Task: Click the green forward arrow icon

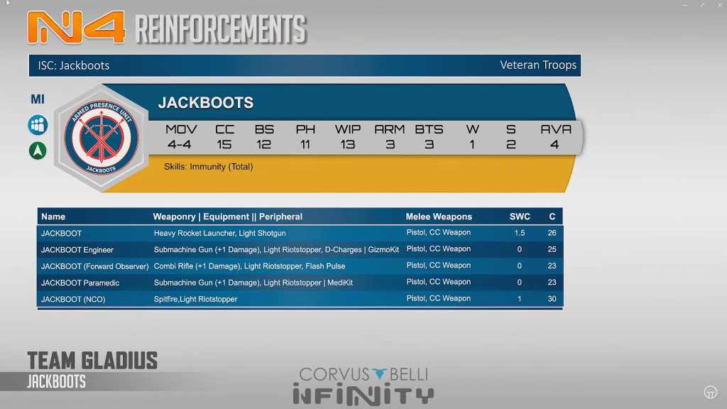Action: tap(37, 151)
